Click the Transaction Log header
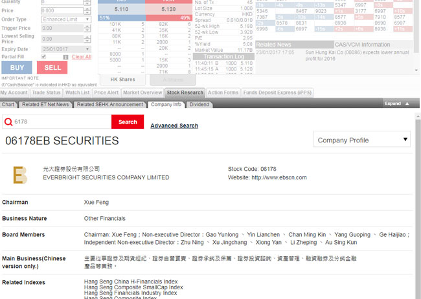Image resolution: width=421 pixels, height=299 pixels. click(223, 57)
